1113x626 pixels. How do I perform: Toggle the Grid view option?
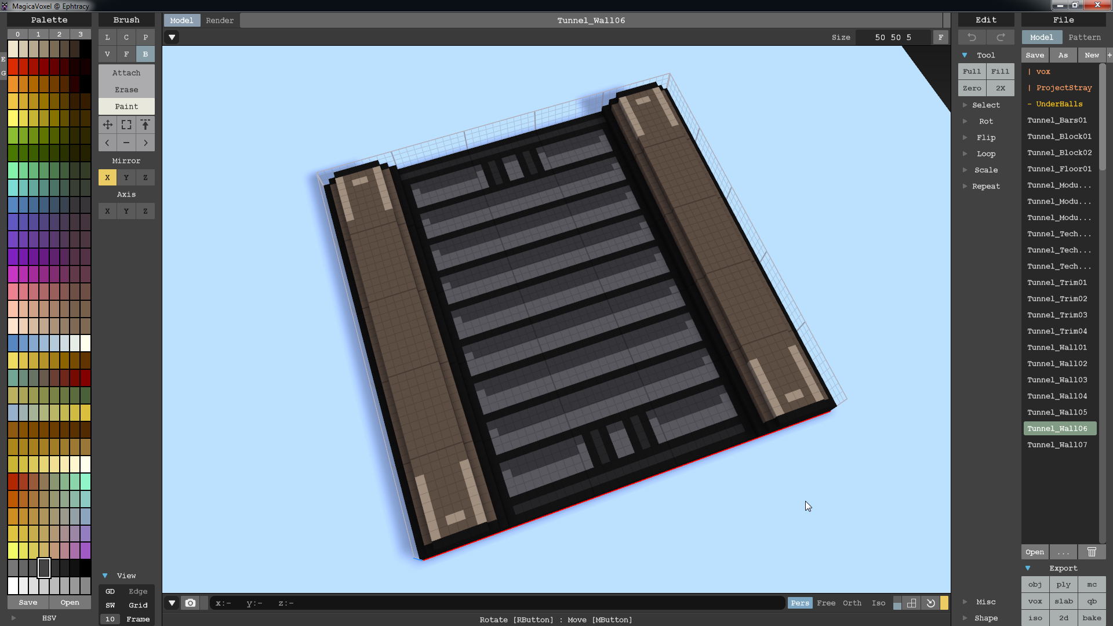[138, 605]
